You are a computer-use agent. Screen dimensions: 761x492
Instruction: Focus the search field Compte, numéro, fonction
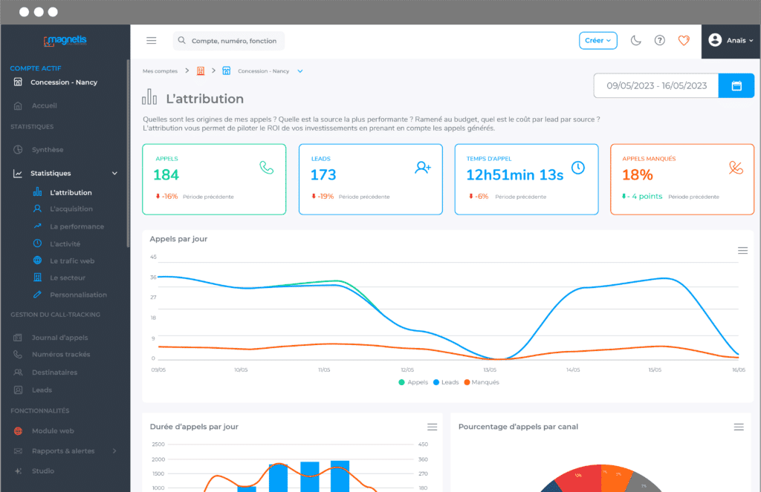(229, 41)
